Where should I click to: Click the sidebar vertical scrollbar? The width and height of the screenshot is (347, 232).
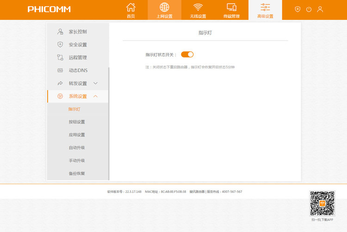(x=109, y=124)
